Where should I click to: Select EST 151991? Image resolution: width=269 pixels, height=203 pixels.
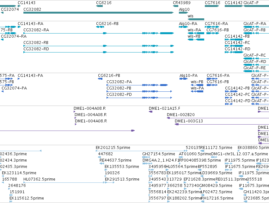point(11,195)
